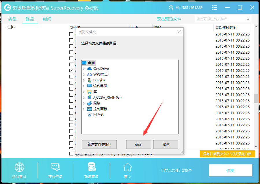Click the search magnifier icon in filter box
This screenshot has width=260, height=184.
248,19
